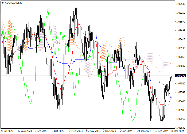Select the 1.05910 price scale label
This screenshot has width=187, height=134.
181,119
